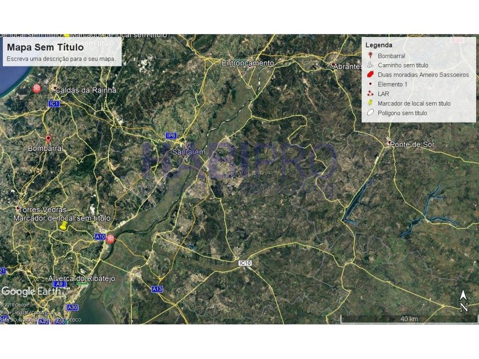Select 'Caminho sem título' legend entry text
Image resolution: width=479 pixels, height=359 pixels.
point(403,65)
